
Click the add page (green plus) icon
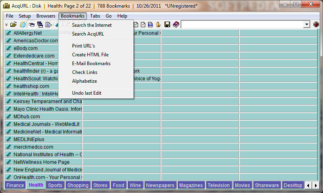pyautogui.click(x=136, y=25)
